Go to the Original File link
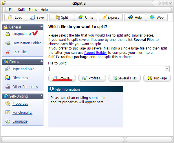Viewport: 174px width, 143px height. click(22, 34)
